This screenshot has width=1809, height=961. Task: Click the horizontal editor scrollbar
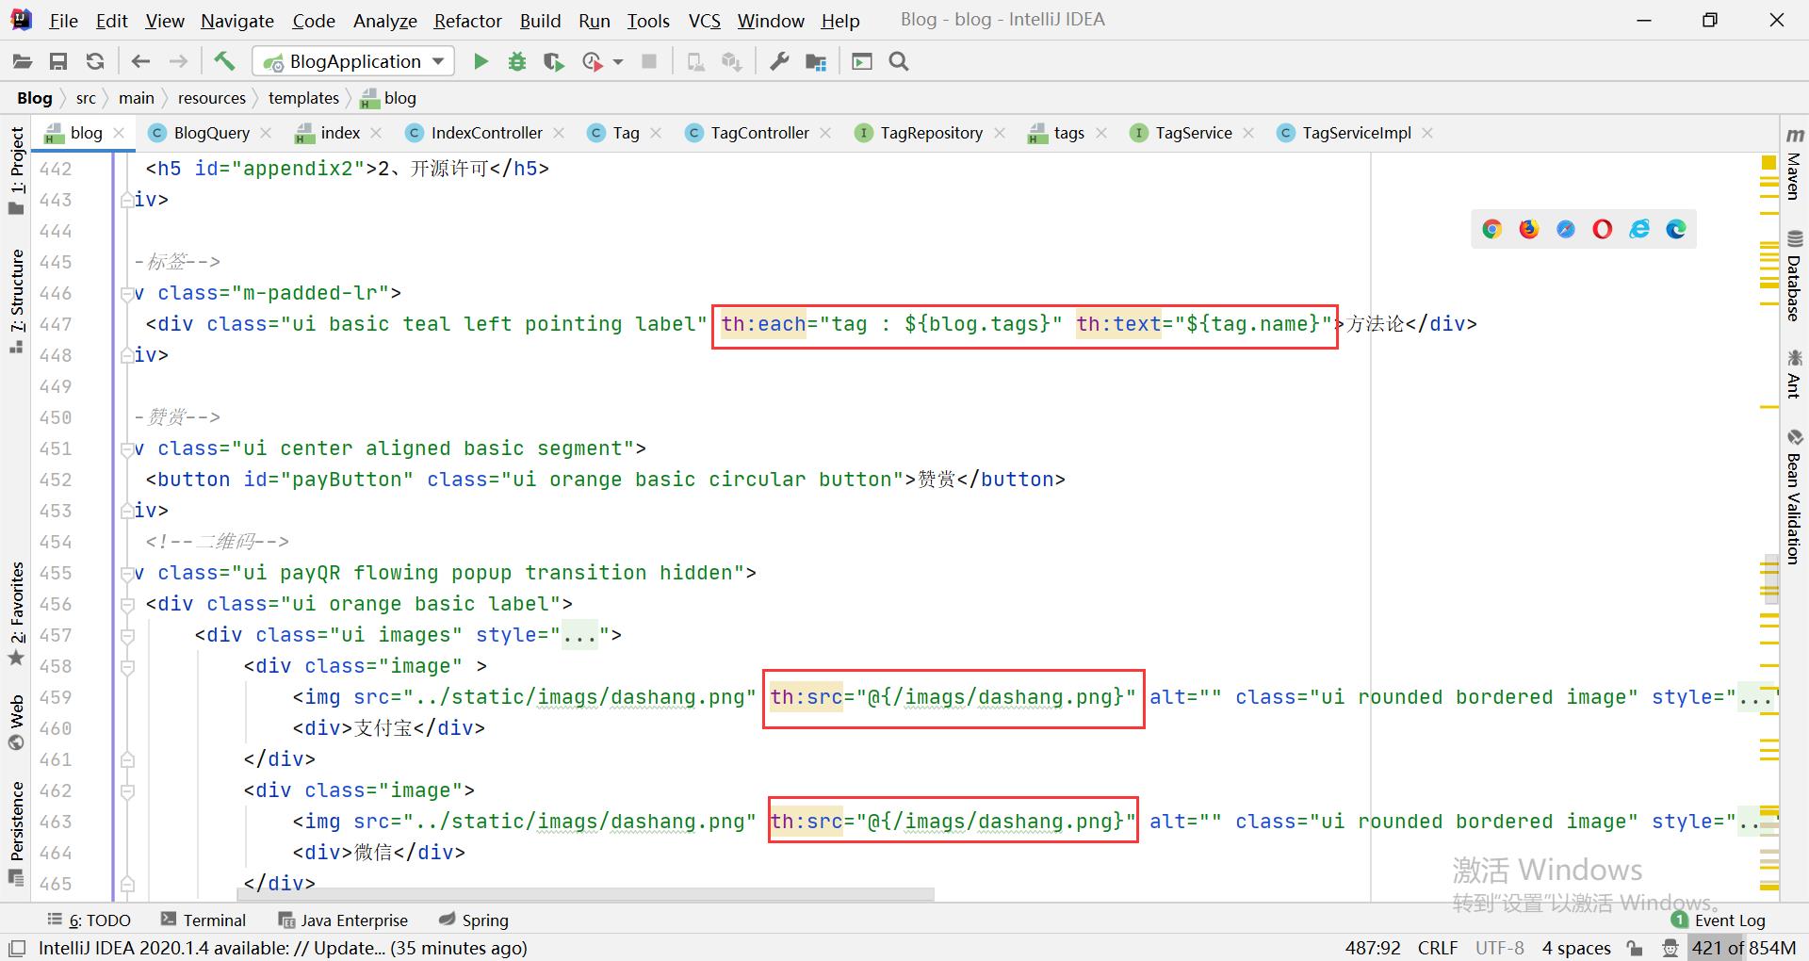pos(587,894)
